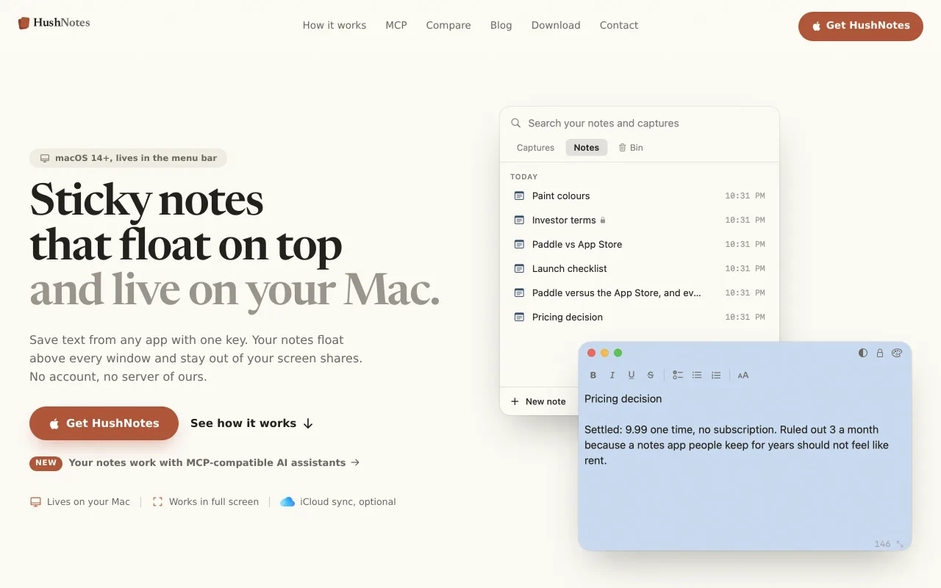Click the macOS 14+ menu bar badge
The image size is (941, 588).
pos(128,158)
